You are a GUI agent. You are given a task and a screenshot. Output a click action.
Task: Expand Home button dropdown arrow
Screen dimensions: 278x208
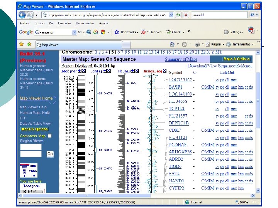[x=178, y=44]
